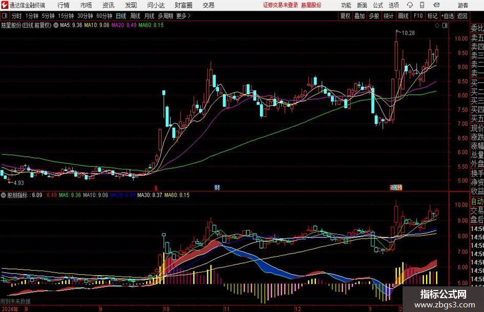Click the 游客 guest account label
The image size is (484, 312).
point(463,5)
